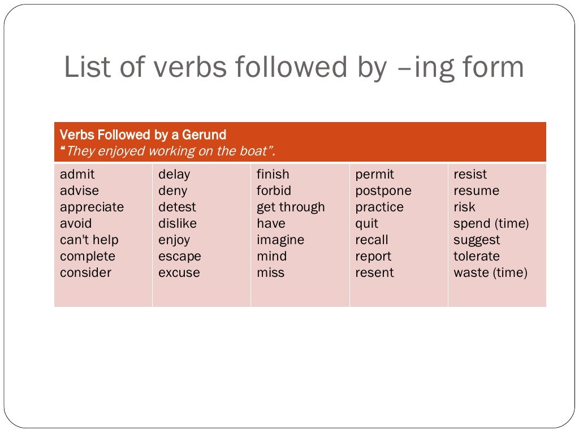Screen dimensions: 579x434
Task: Click the phrase 'spend (time)'
Action: (x=491, y=224)
